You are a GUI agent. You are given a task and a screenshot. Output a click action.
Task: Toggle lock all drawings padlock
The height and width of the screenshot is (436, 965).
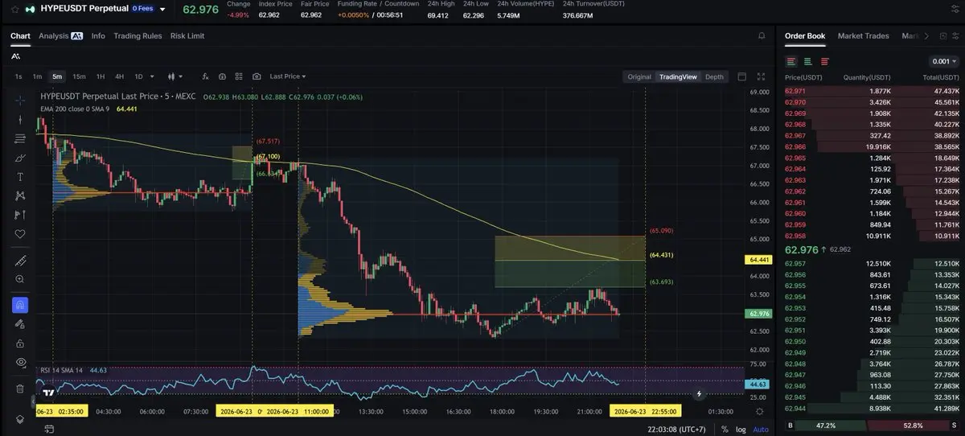click(20, 343)
